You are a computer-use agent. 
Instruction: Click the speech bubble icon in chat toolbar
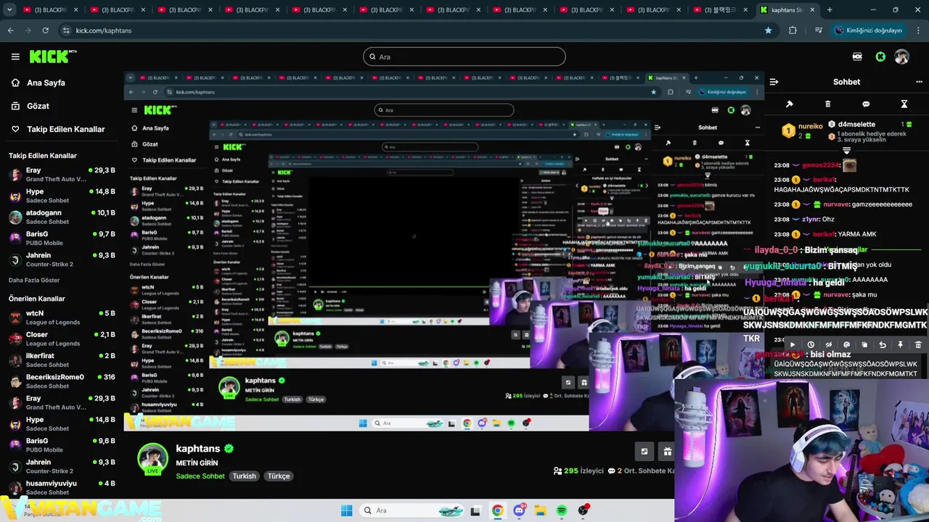(x=866, y=104)
